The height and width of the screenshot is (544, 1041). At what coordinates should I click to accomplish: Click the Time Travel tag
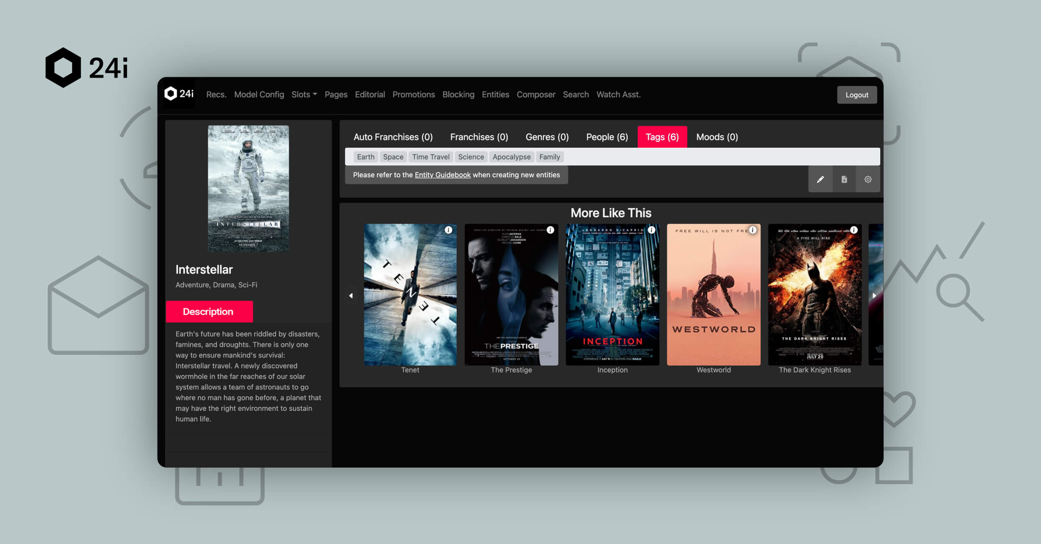(431, 157)
